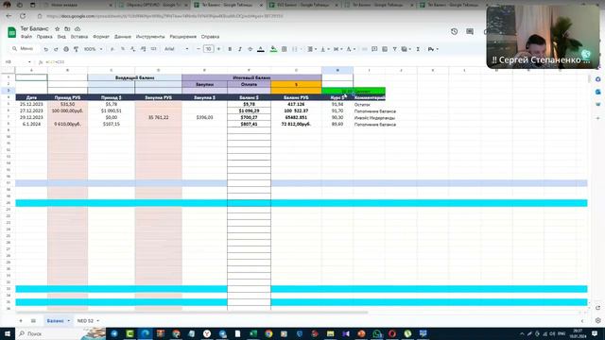Undo the last action
Image resolution: width=605 pixels, height=340 pixels.
(x=45, y=49)
